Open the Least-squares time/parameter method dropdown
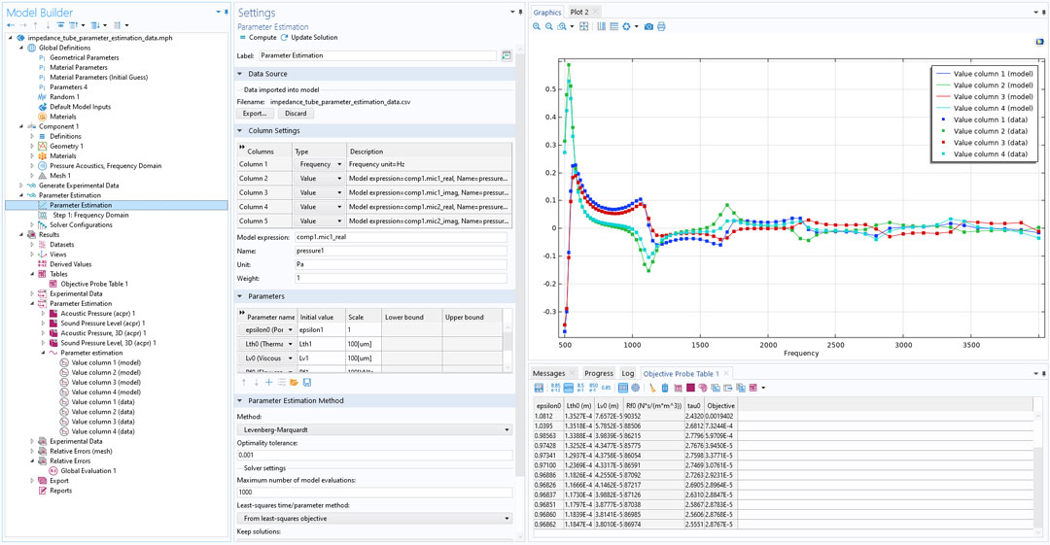The image size is (1050, 545). point(374,519)
